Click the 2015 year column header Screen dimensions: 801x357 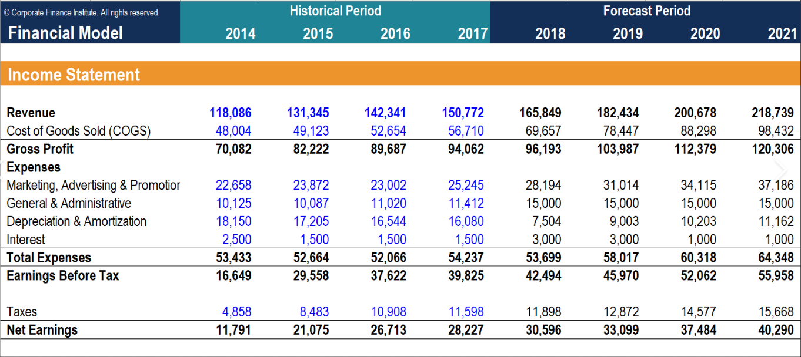318,33
